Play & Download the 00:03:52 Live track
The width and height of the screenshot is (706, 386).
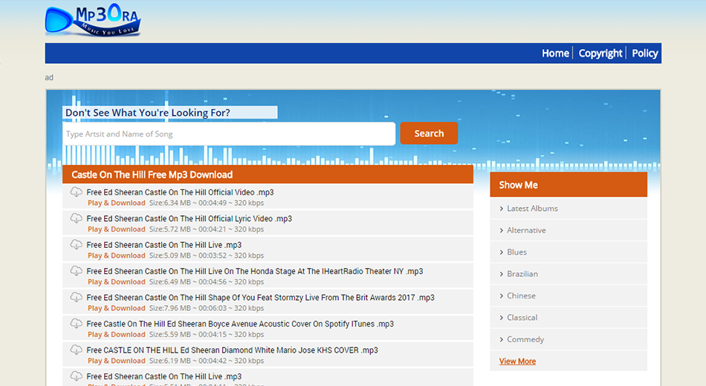[116, 255]
